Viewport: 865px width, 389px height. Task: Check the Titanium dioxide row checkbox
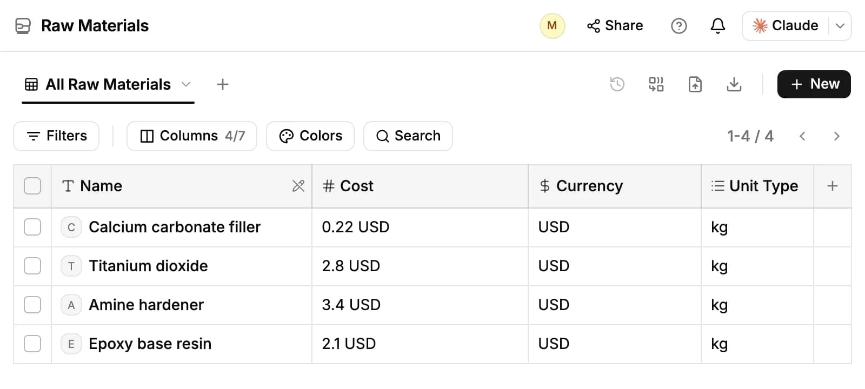click(x=32, y=266)
